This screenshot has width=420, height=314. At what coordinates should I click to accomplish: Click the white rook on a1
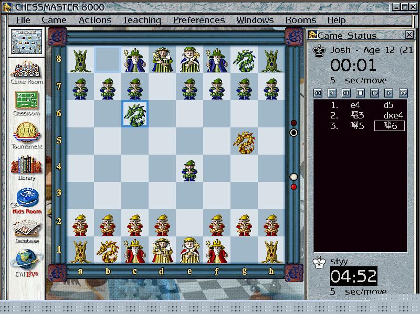[x=80, y=252]
